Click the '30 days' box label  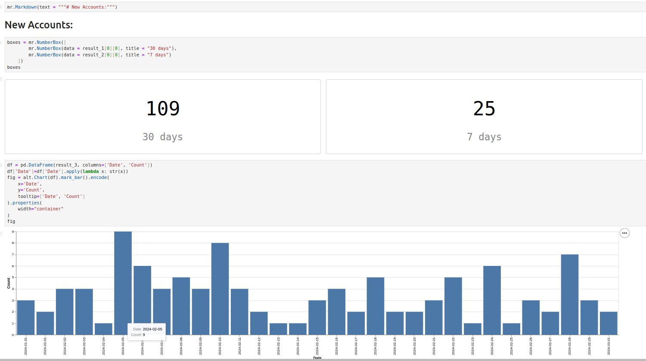coord(163,137)
